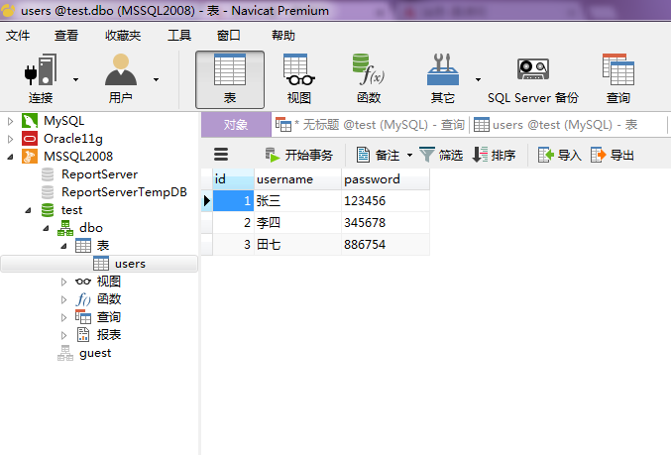Click the Filter (筛选) button
This screenshot has width=671, height=455.
441,155
